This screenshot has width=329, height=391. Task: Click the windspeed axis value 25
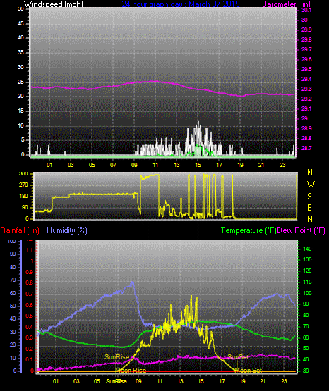tap(20, 82)
